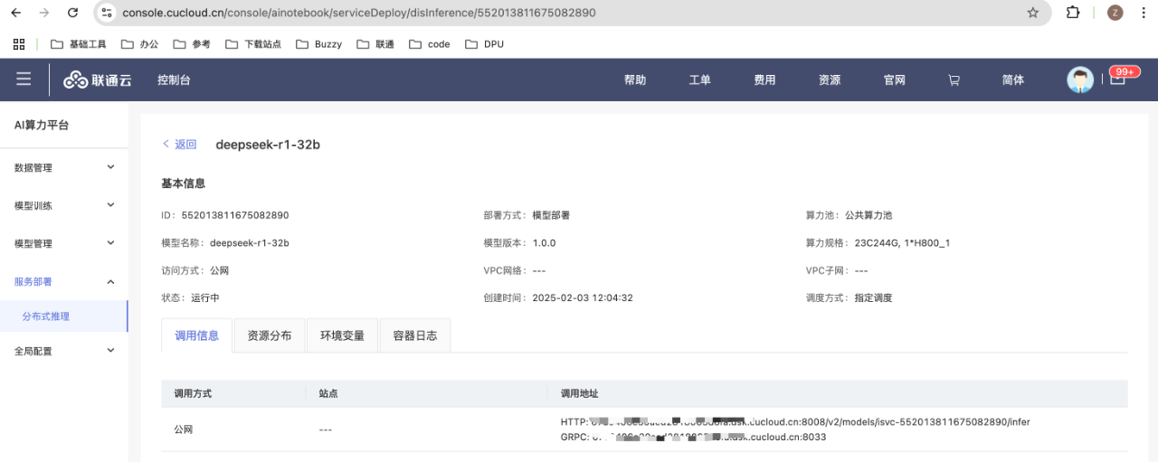This screenshot has height=462, width=1158.
Task: Click AI算力平台 sidebar title
Action: tap(42, 125)
